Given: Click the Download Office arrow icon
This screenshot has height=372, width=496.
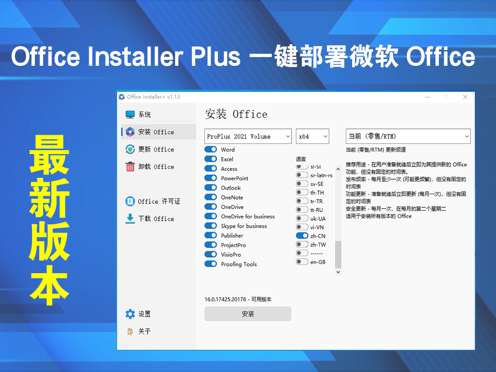Looking at the screenshot, I should click(130, 218).
